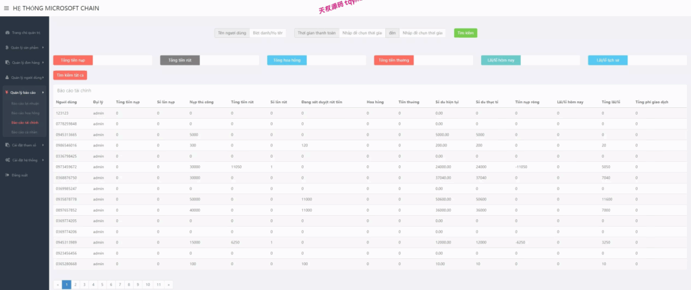Collapse the Quản lý báo cáo arrow
Image resolution: width=691 pixels, height=290 pixels.
tap(43, 92)
